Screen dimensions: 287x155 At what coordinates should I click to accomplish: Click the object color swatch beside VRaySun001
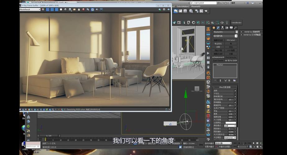pos(237,32)
